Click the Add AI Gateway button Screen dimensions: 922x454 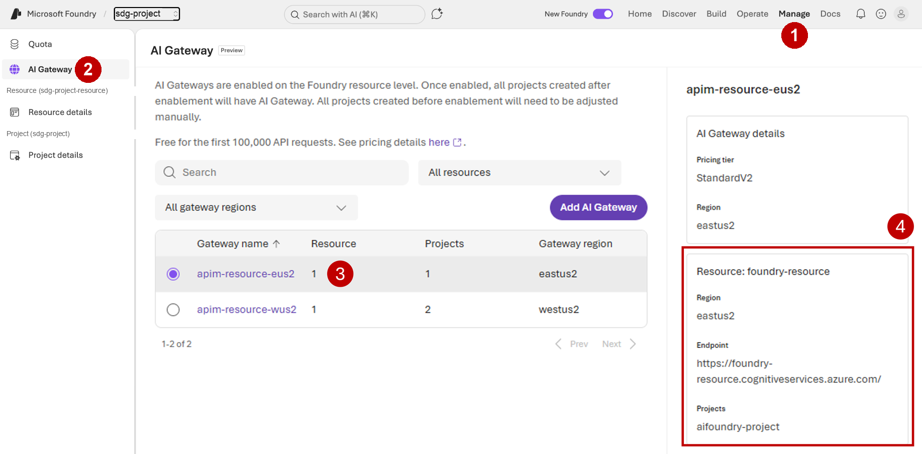(x=598, y=207)
